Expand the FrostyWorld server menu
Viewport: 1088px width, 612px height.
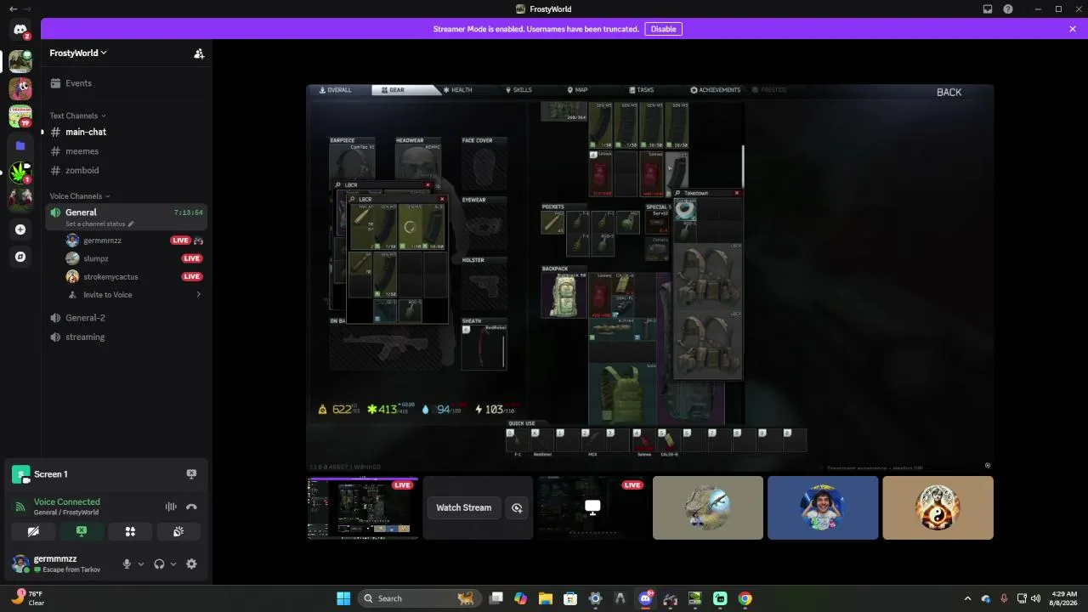(78, 53)
